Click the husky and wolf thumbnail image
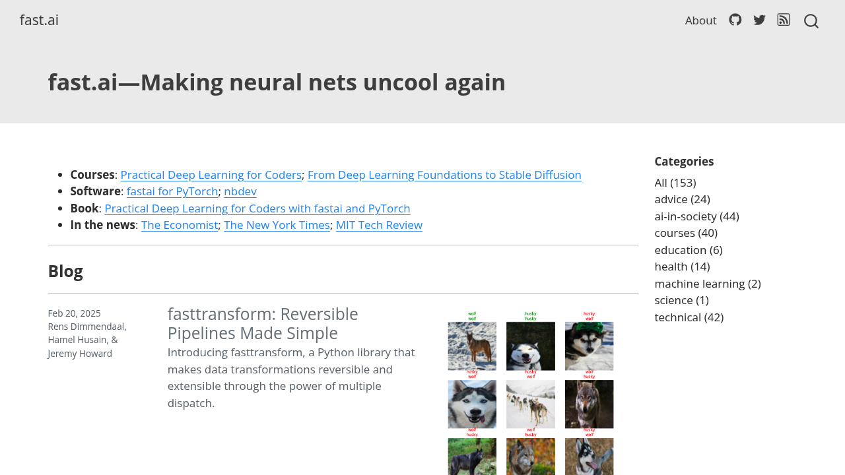The image size is (845, 475). (531, 393)
